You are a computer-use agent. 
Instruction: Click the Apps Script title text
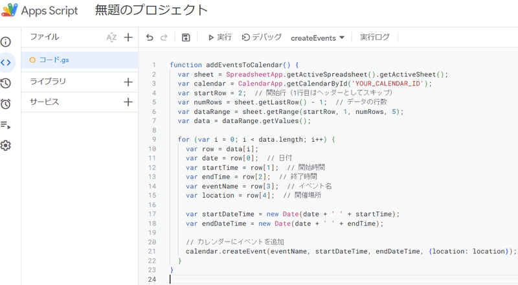click(50, 10)
